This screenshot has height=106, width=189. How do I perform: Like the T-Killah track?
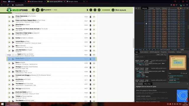point(94,97)
